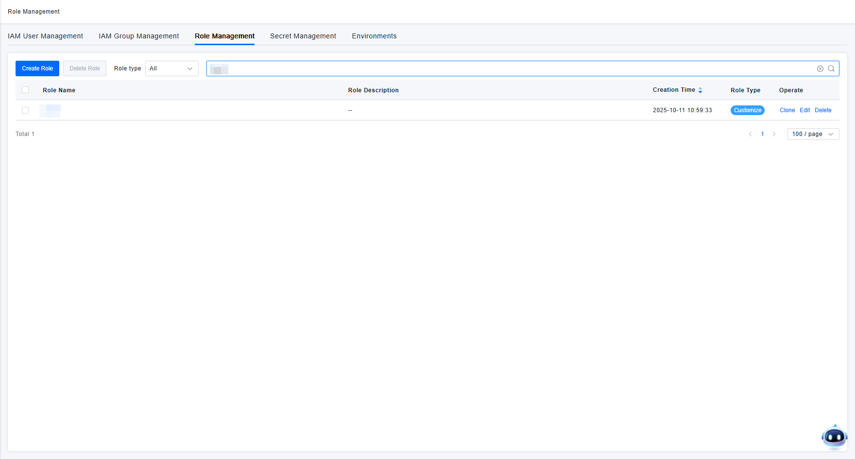Viewport: 855px width, 459px height.
Task: Switch to IAM User Management tab
Action: [45, 36]
